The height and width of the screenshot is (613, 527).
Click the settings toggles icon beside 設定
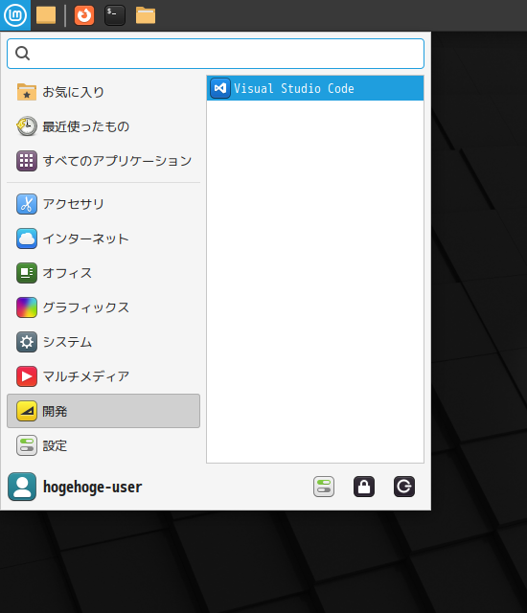point(27,445)
